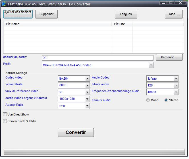Open the Aide help button
Image resolution: width=189 pixels, height=159 pixels.
[x=174, y=14]
